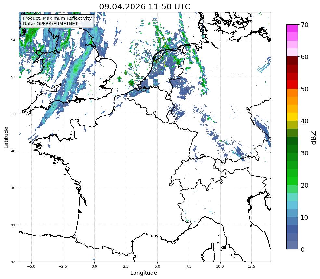
Task: Click the dBZ colorbar axis label
Action: point(314,138)
